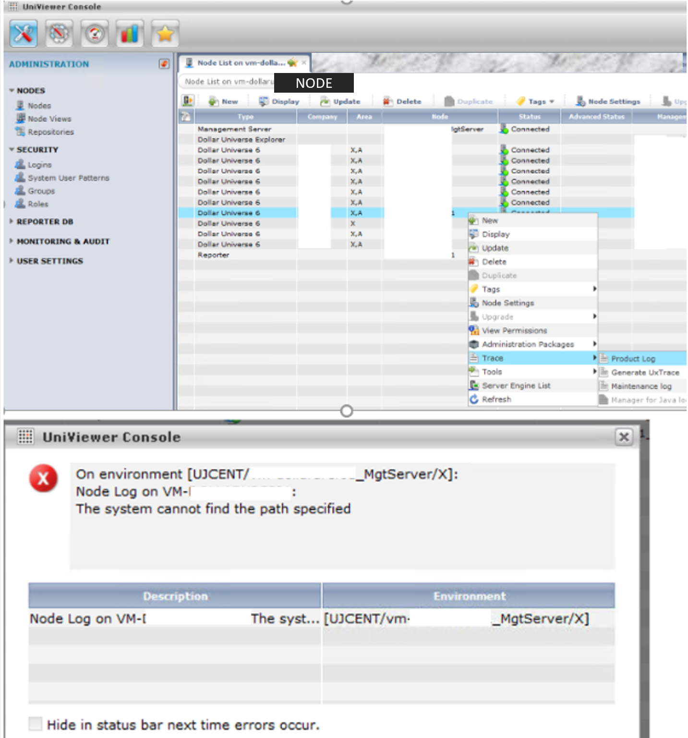This screenshot has width=688, height=738.
Task: Choose Server Engine List in context menu
Action: [516, 386]
